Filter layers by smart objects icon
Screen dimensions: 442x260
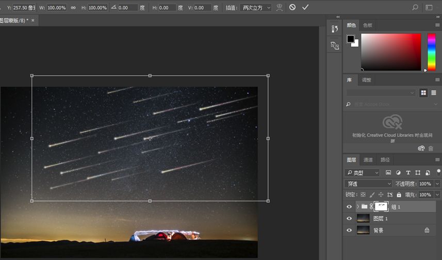(x=428, y=173)
